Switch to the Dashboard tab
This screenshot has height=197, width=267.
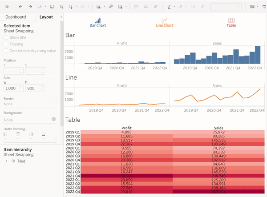point(15,17)
